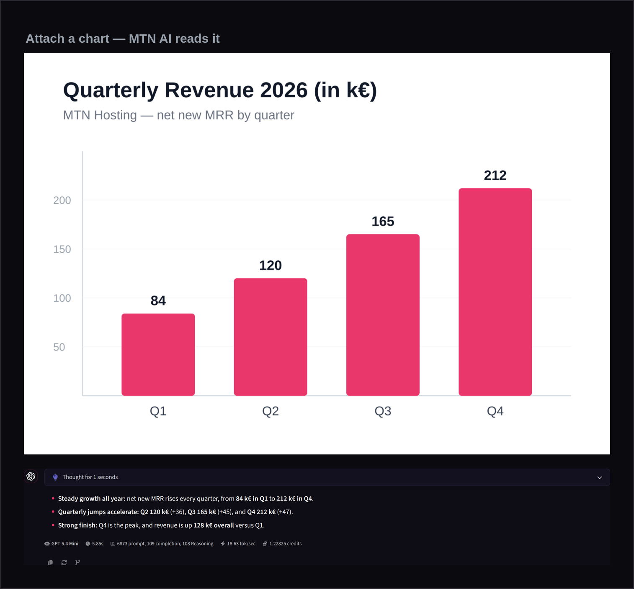634x589 pixels.
Task: Click the 'Q4' x-axis label
Action: pos(495,411)
